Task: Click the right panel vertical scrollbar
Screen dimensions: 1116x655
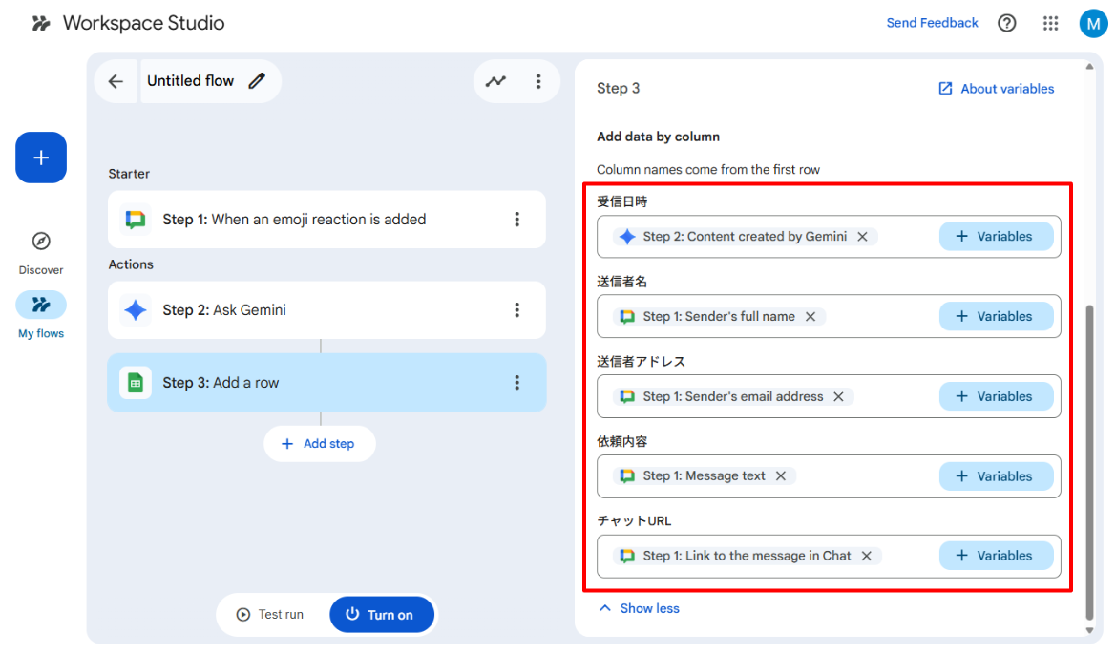Action: coord(1089,458)
